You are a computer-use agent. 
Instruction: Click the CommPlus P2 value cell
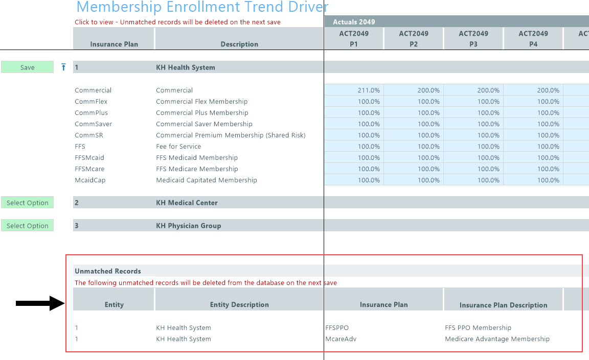(x=414, y=112)
